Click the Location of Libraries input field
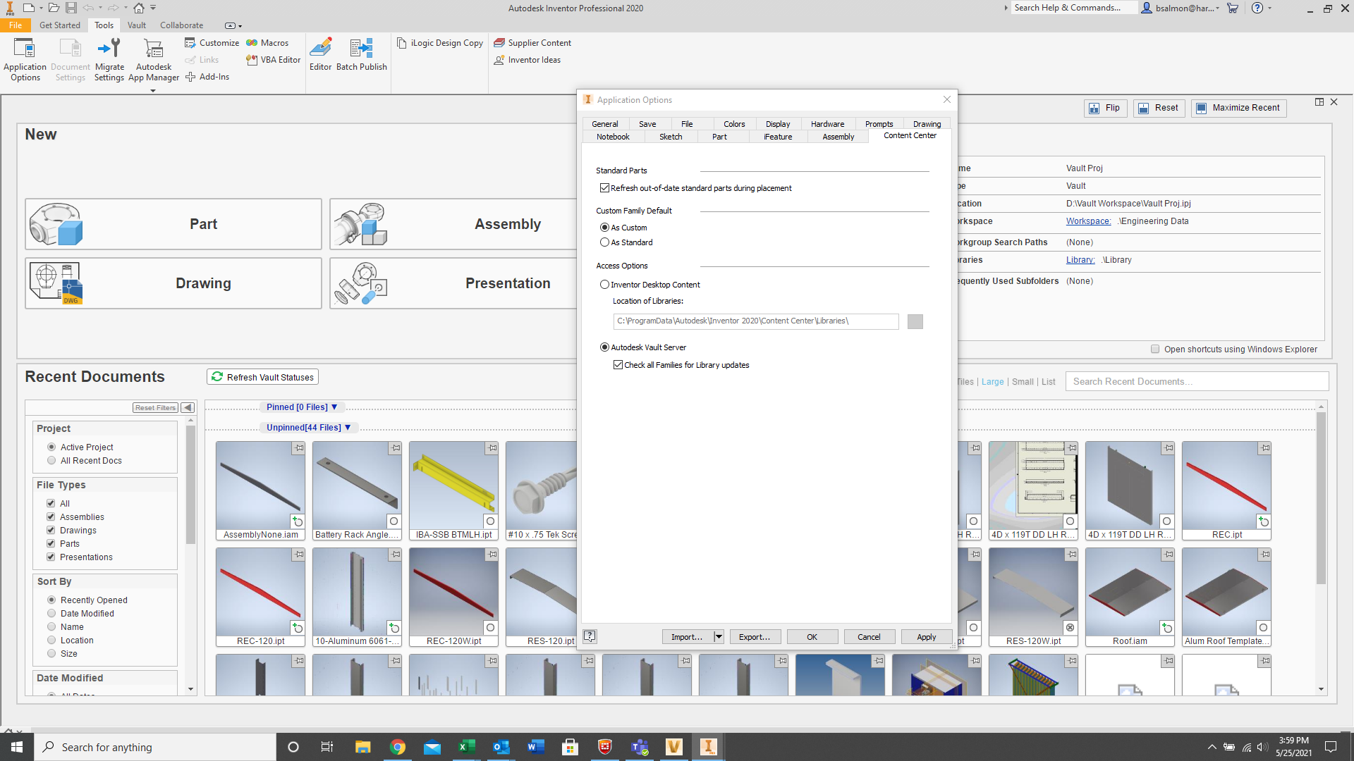Image resolution: width=1354 pixels, height=761 pixels. point(755,320)
